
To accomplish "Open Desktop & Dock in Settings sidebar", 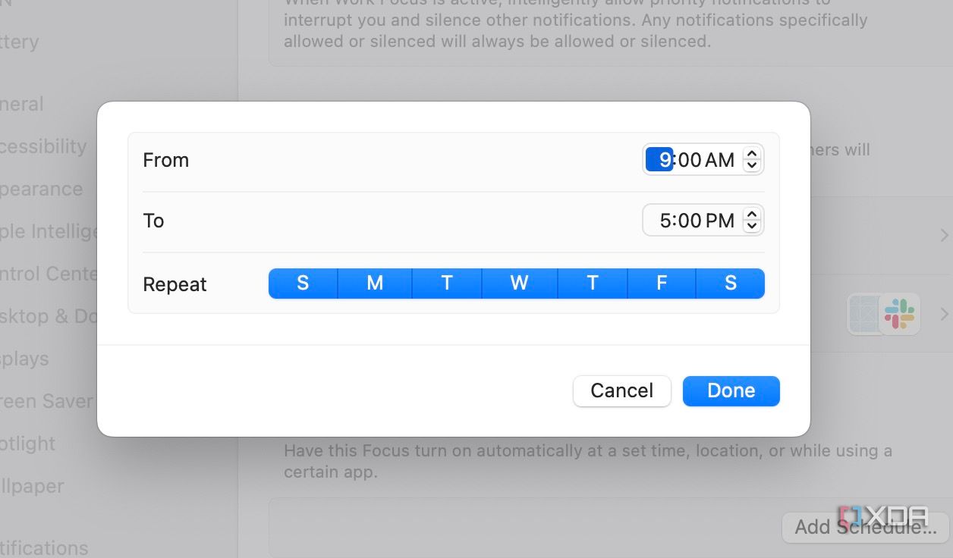I will tap(49, 316).
